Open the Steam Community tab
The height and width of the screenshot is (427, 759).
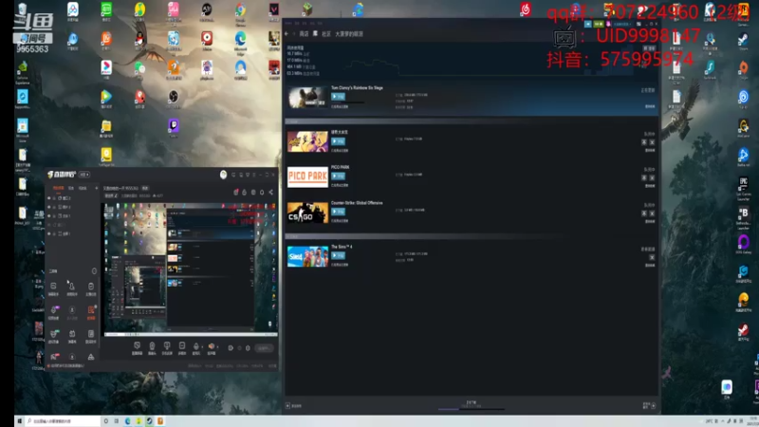pos(326,34)
